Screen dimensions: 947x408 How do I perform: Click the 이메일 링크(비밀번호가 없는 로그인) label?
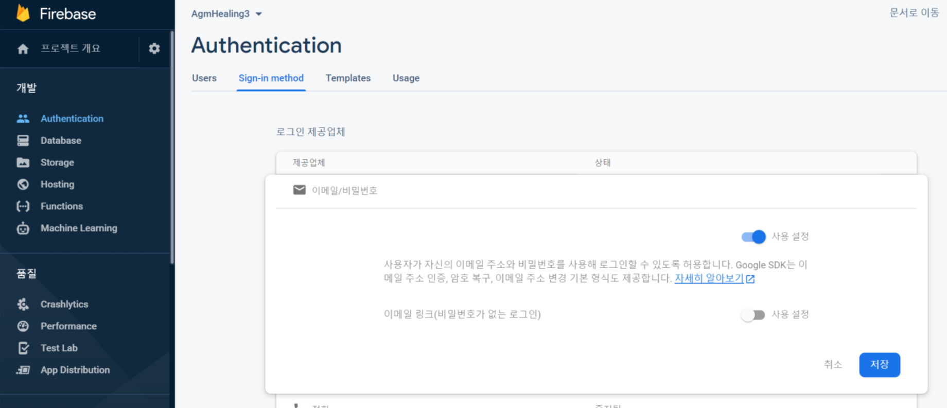462,314
